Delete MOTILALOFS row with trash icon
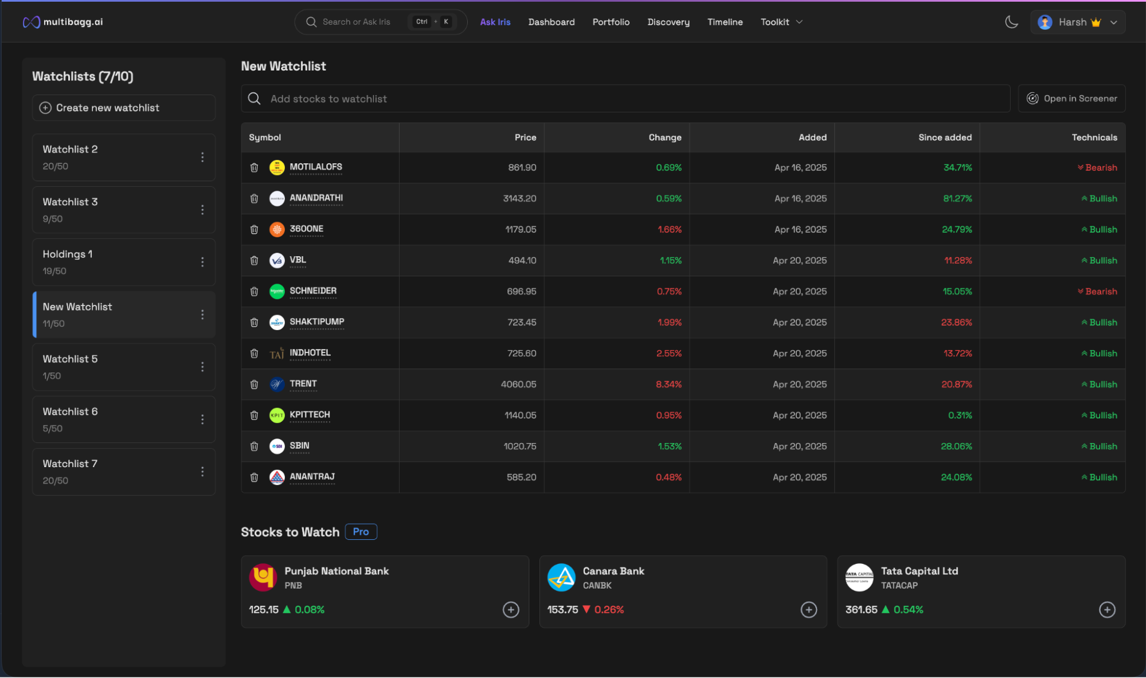Viewport: 1146px width, 678px height. 254,167
